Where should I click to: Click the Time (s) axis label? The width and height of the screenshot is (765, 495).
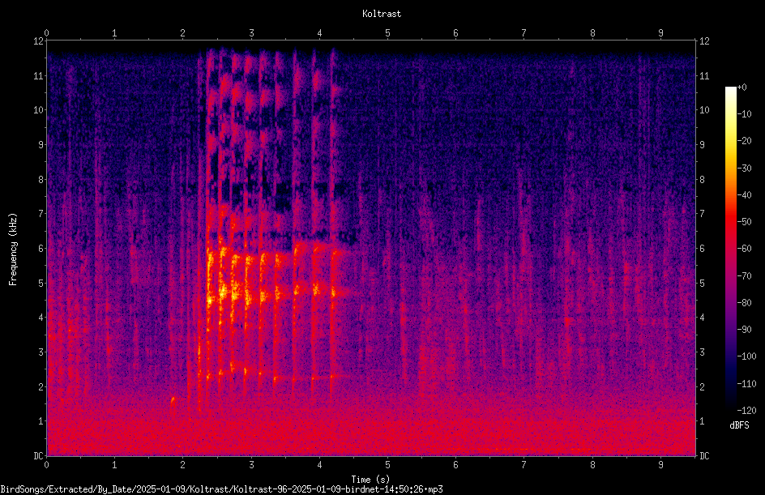370,480
